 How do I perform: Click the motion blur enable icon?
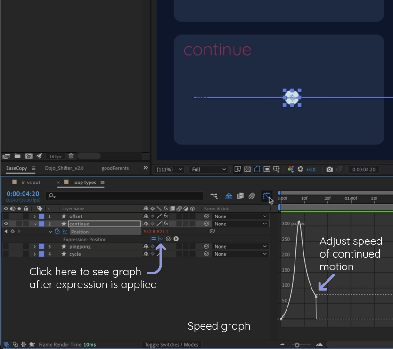click(x=252, y=196)
